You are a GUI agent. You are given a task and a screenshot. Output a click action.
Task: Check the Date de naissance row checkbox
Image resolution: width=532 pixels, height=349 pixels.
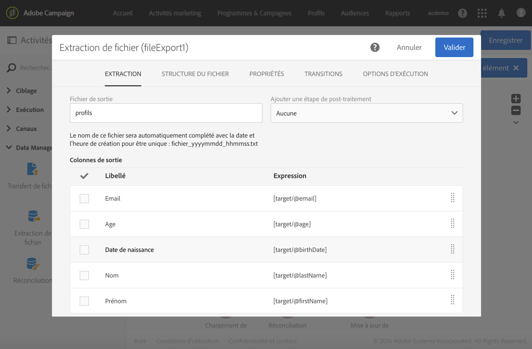[x=84, y=250]
